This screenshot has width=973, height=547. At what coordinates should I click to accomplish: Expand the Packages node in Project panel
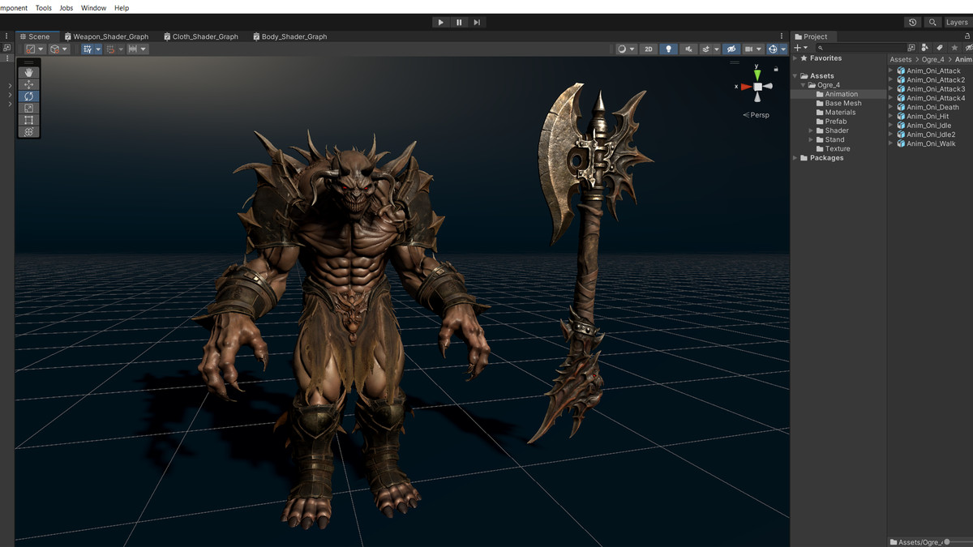(795, 157)
